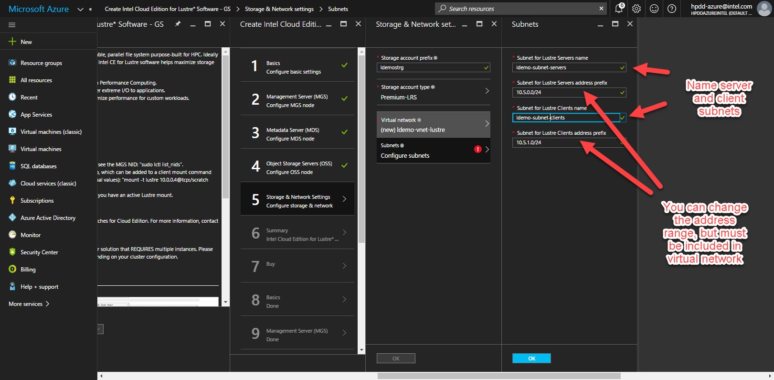Screen dimensions: 774x380
Task: Open Virtual machines (classic) icon
Action: click(x=12, y=131)
